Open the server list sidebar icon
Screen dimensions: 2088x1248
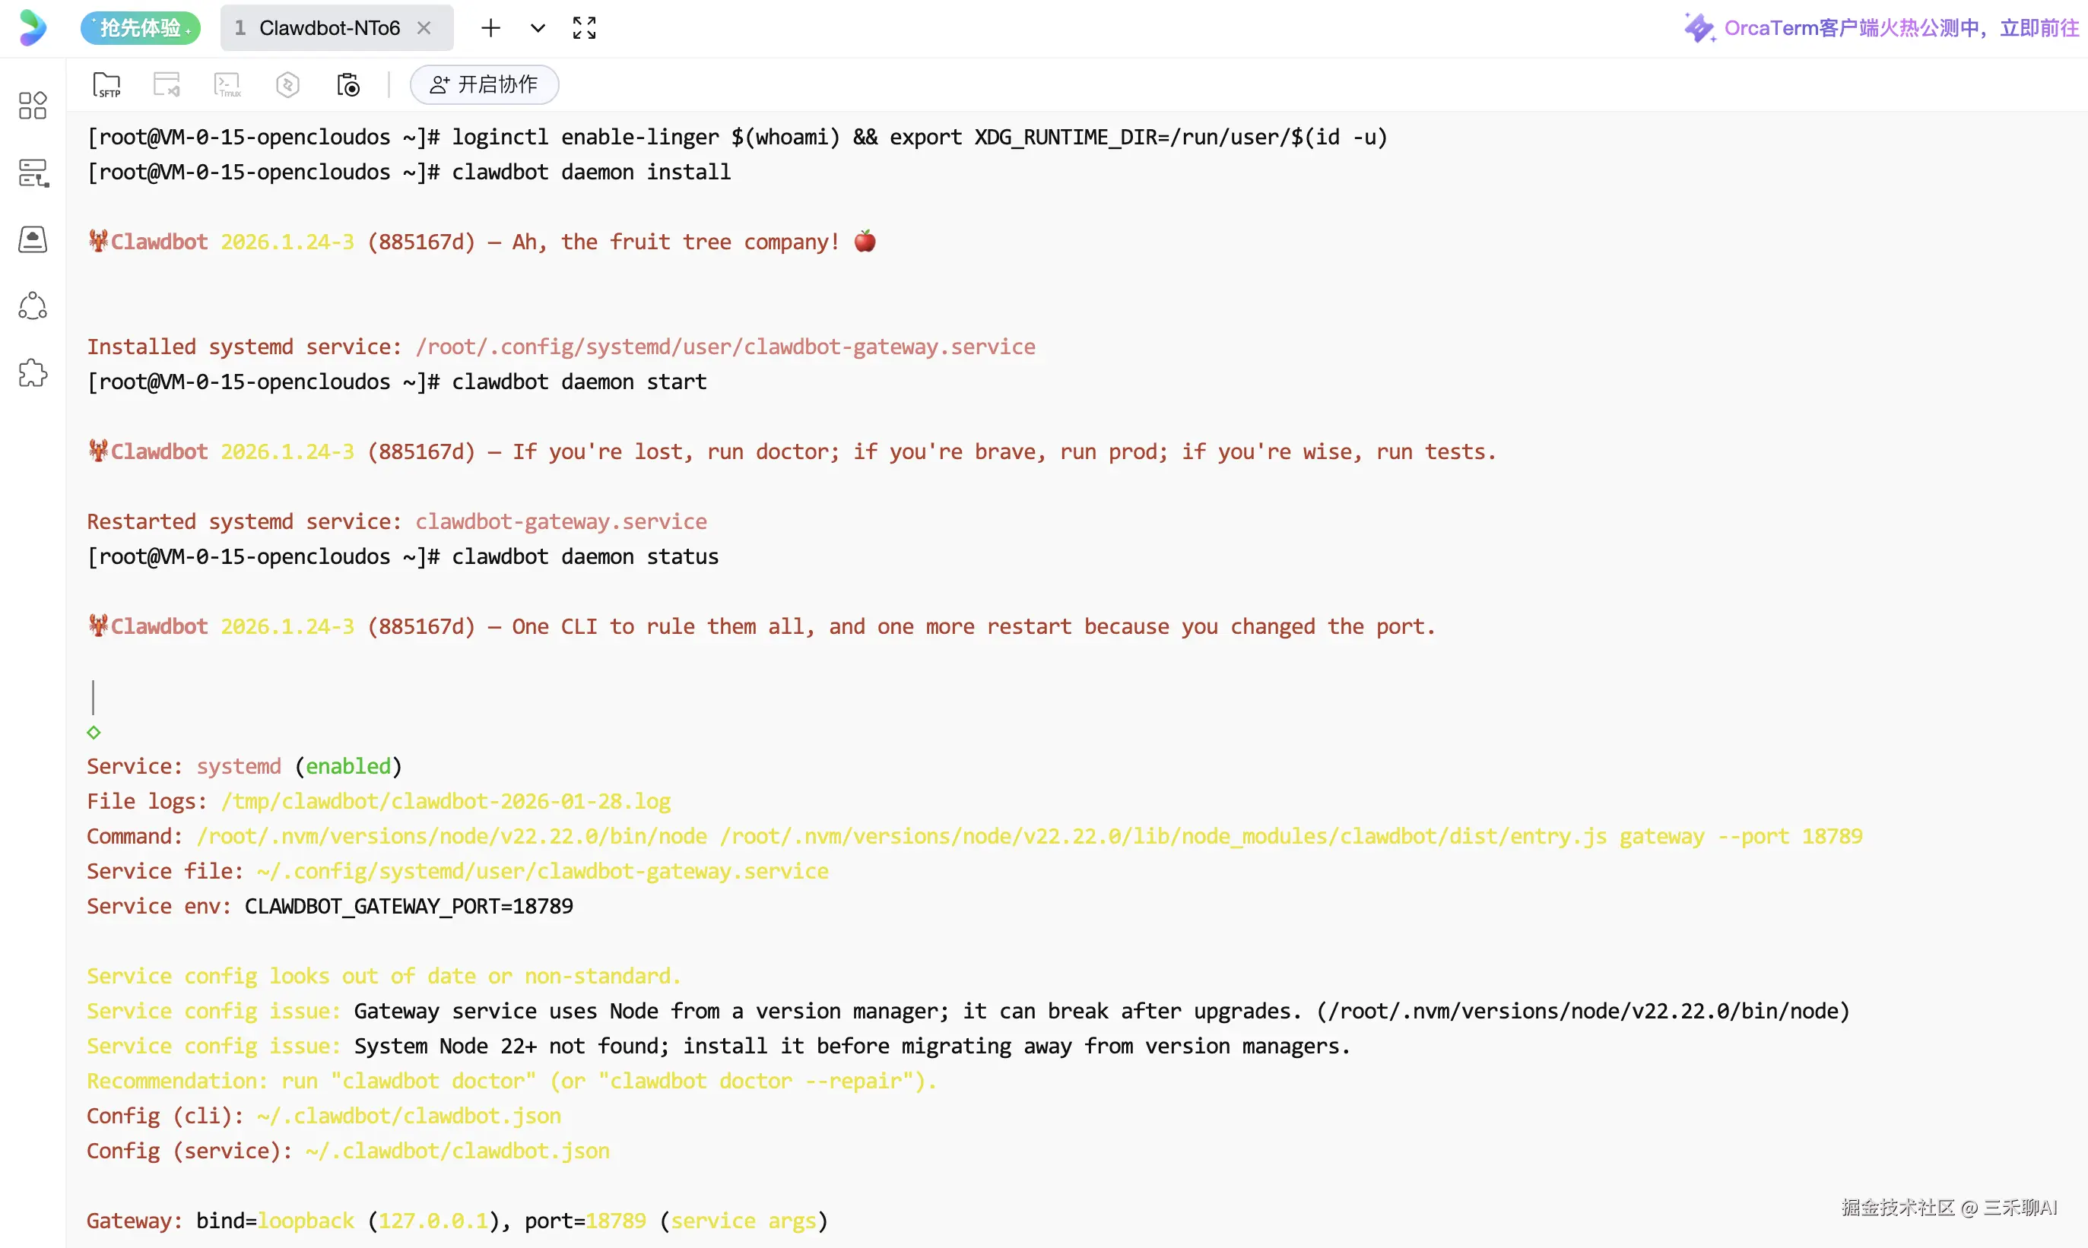point(33,173)
